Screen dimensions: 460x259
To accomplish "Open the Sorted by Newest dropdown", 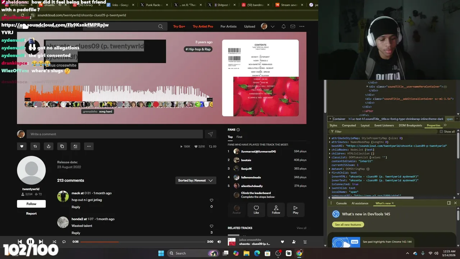I will tap(195, 180).
